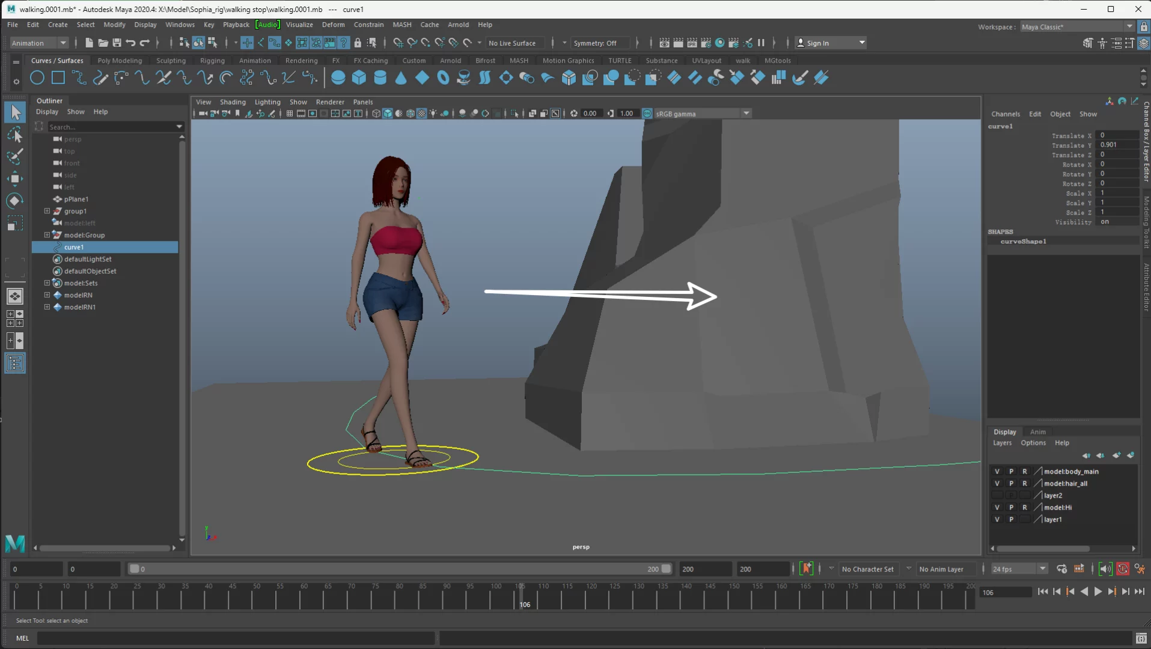Go to end of playback range

[x=1140, y=592]
